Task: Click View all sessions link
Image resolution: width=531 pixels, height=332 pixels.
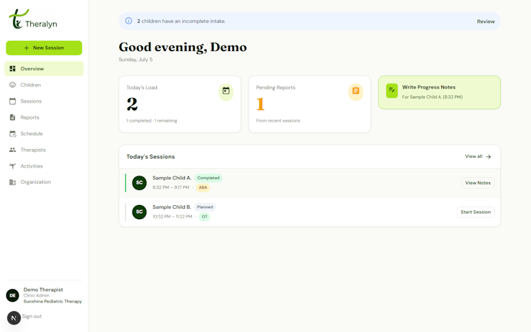Action: [x=478, y=156]
